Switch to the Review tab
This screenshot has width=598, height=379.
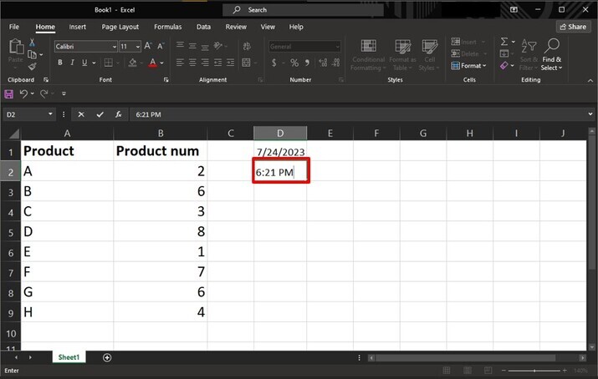coord(236,27)
